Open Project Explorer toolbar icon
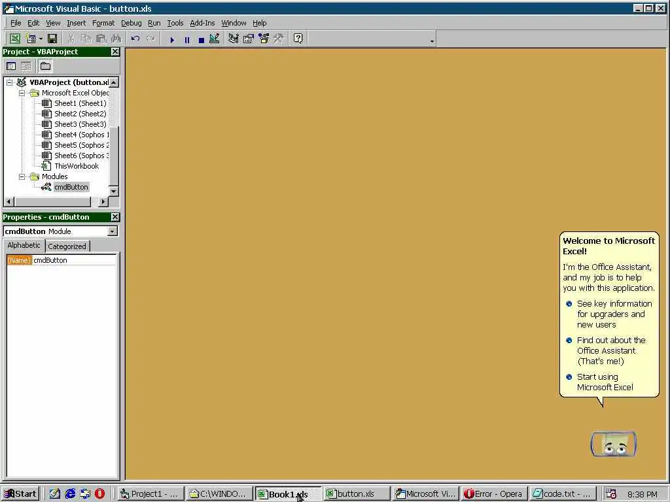The image size is (670, 502). coord(234,39)
